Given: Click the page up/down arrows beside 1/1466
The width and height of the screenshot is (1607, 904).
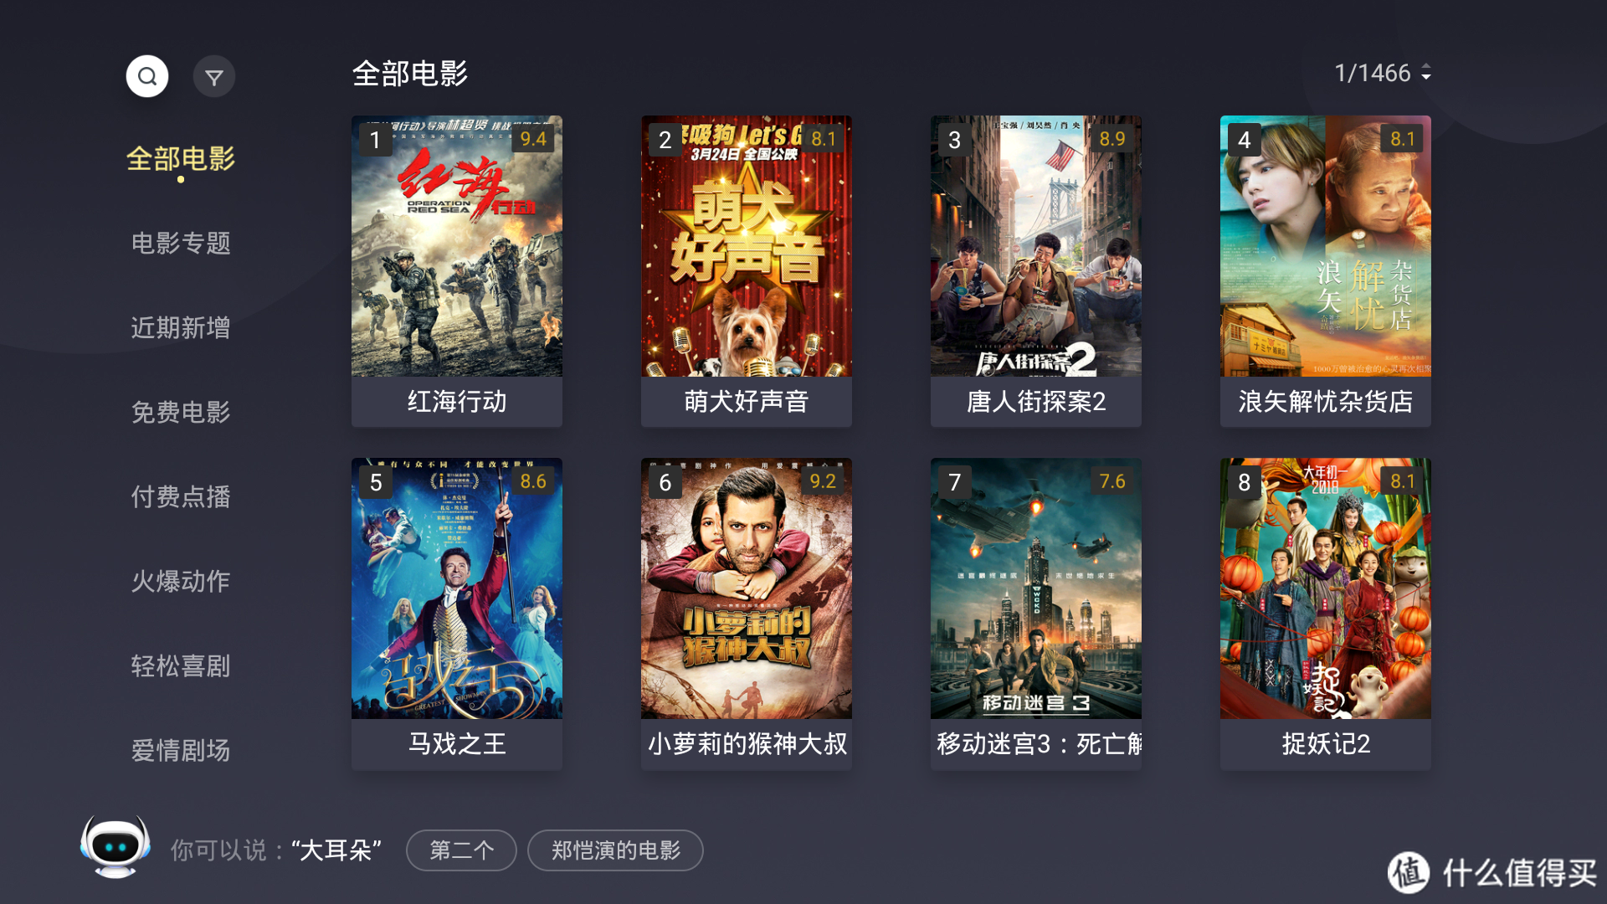Looking at the screenshot, I should click(x=1426, y=73).
